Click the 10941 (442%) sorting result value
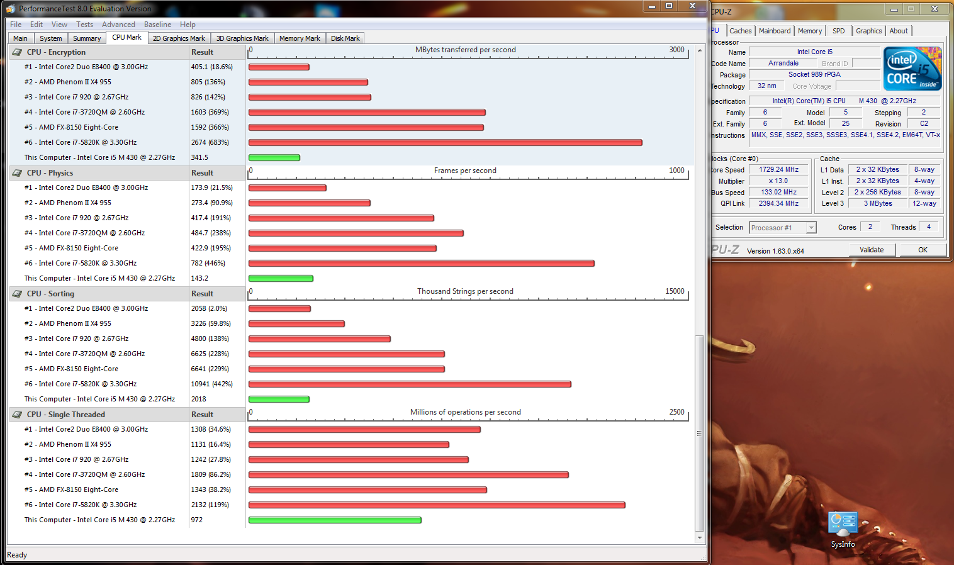This screenshot has height=565, width=954. 212,384
